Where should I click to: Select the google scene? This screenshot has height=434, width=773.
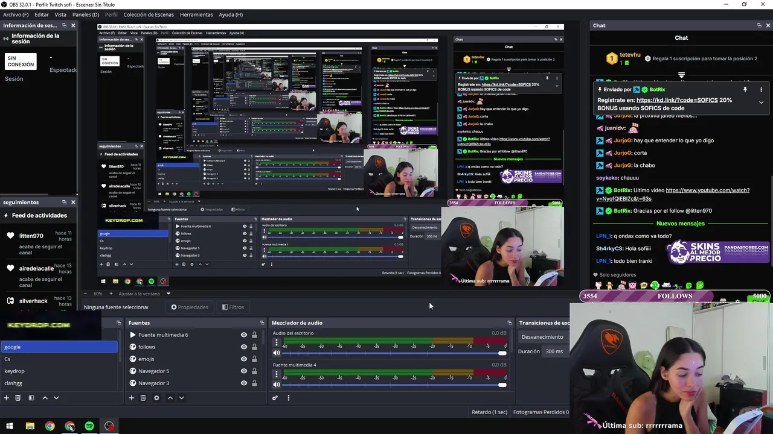pos(59,347)
